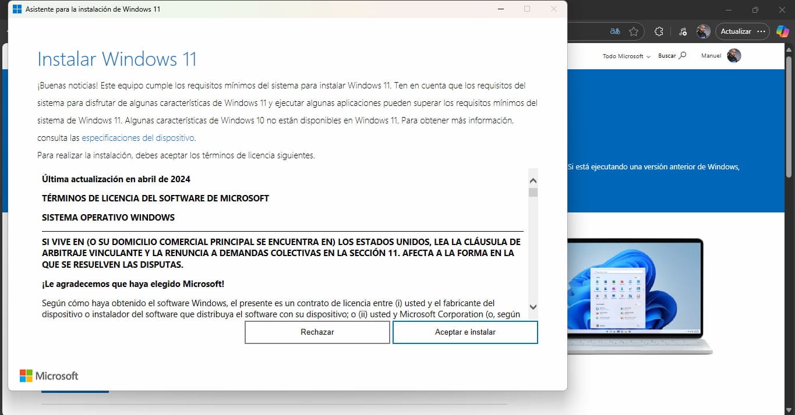Open the browser Extensions puzzle icon

pyautogui.click(x=659, y=31)
